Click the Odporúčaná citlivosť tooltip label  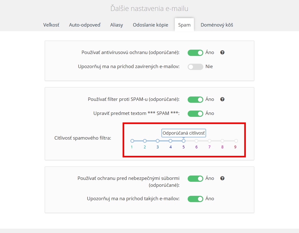point(184,133)
